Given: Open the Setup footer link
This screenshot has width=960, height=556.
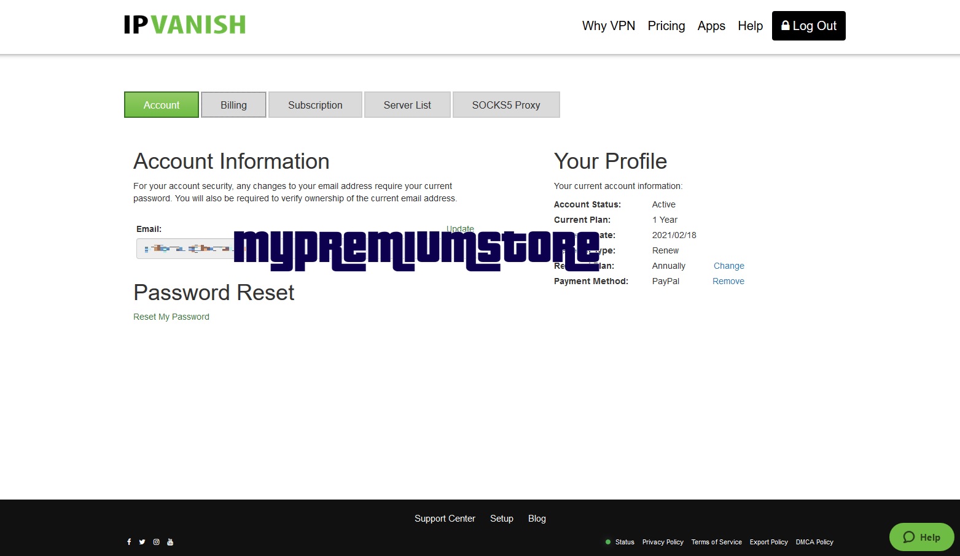Looking at the screenshot, I should (502, 519).
